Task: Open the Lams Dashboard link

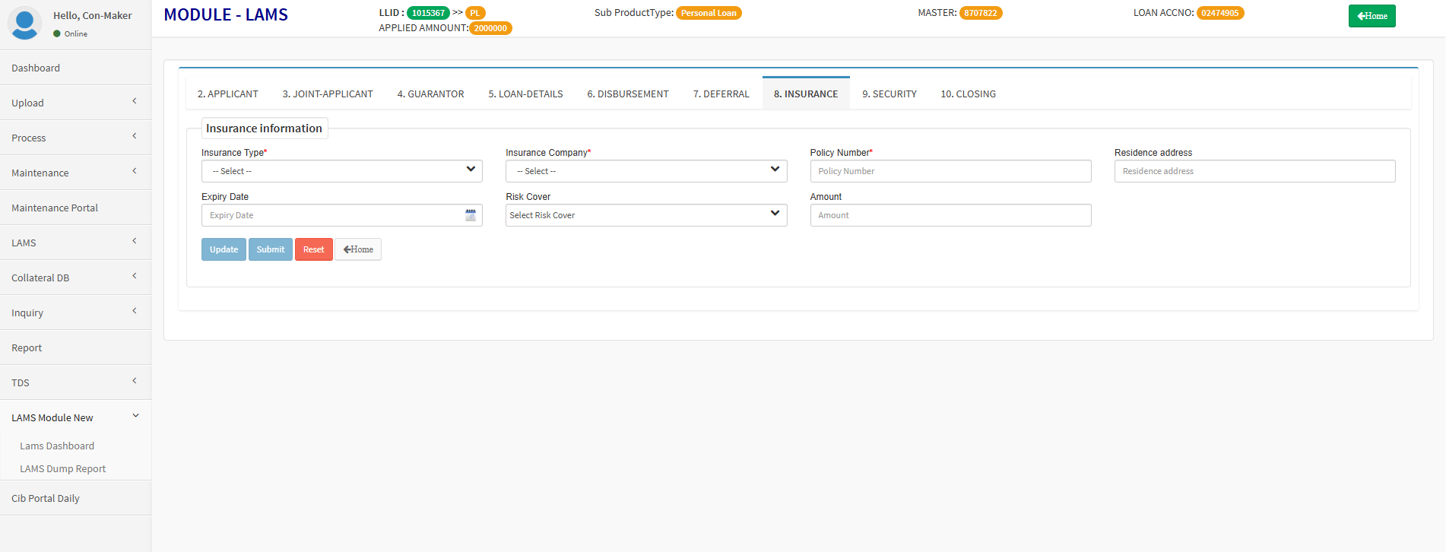Action: (x=57, y=446)
